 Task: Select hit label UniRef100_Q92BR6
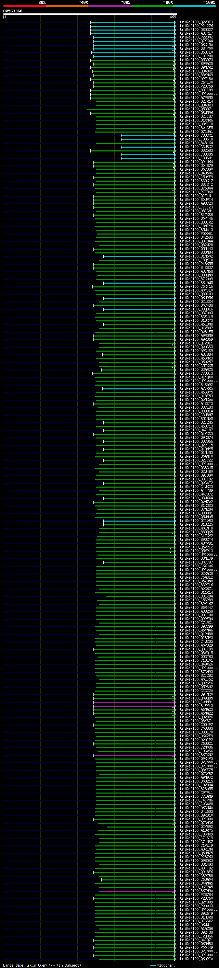(196, 717)
